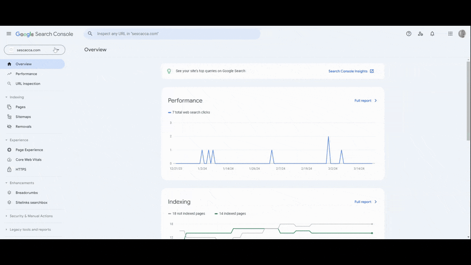The image size is (471, 265).
Task: Select the Pages indexing icon in the sidebar
Action: pyautogui.click(x=9, y=107)
